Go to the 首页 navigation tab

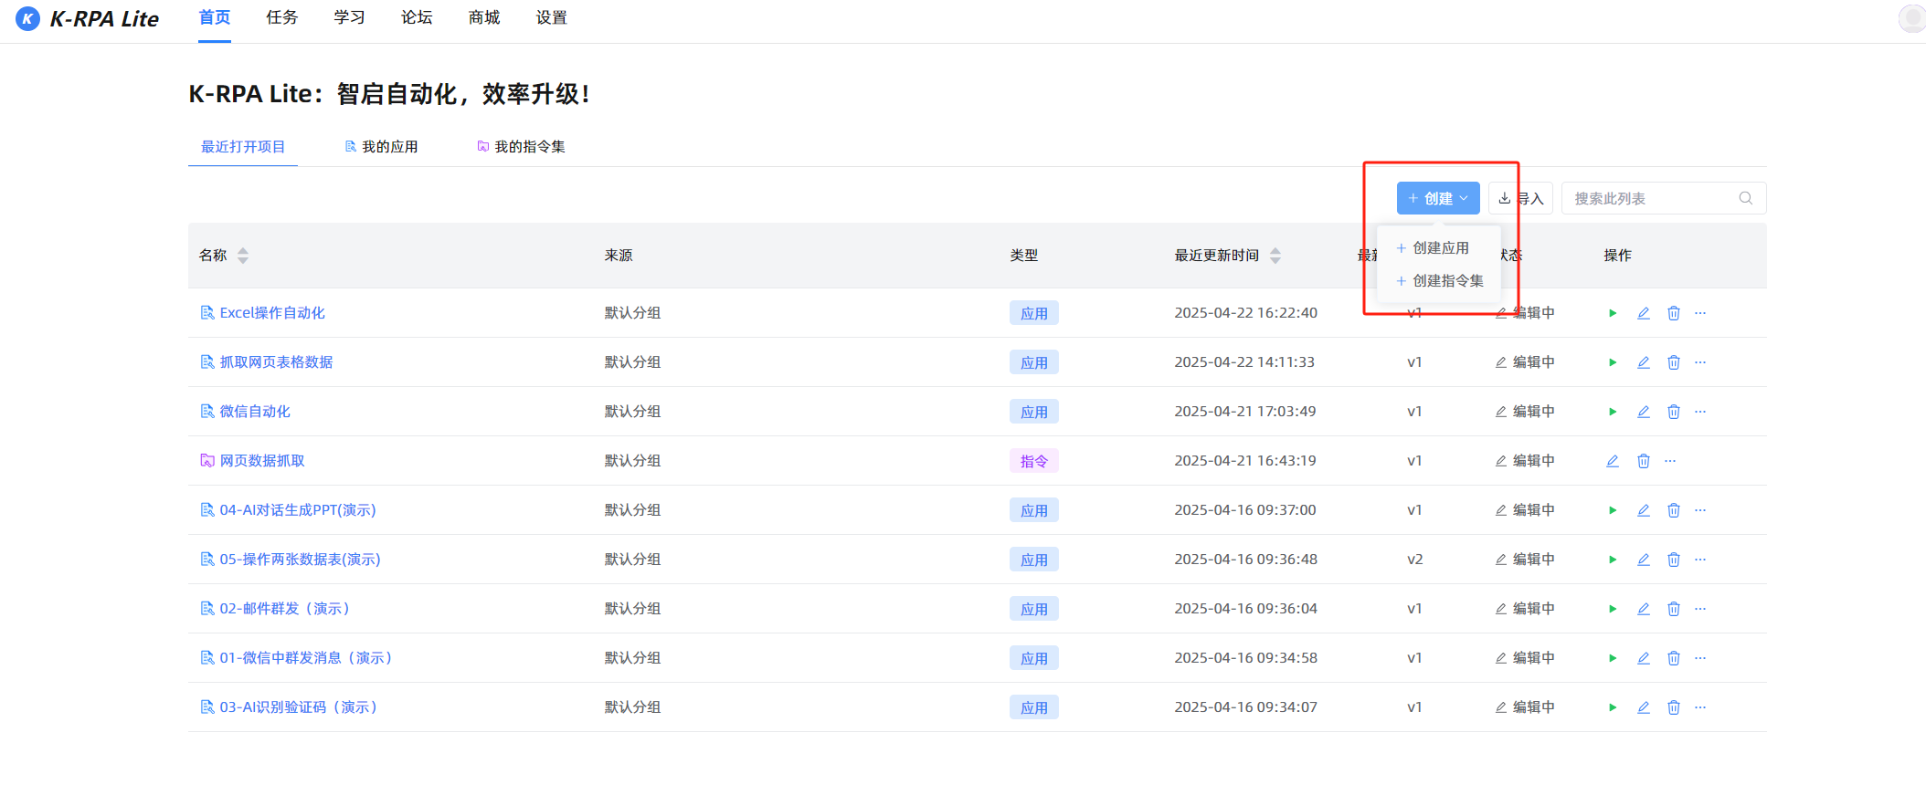(x=215, y=18)
